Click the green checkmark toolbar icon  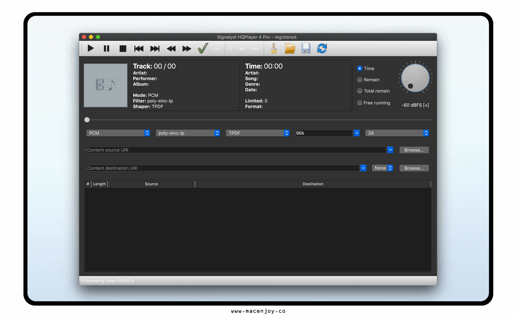pos(203,48)
